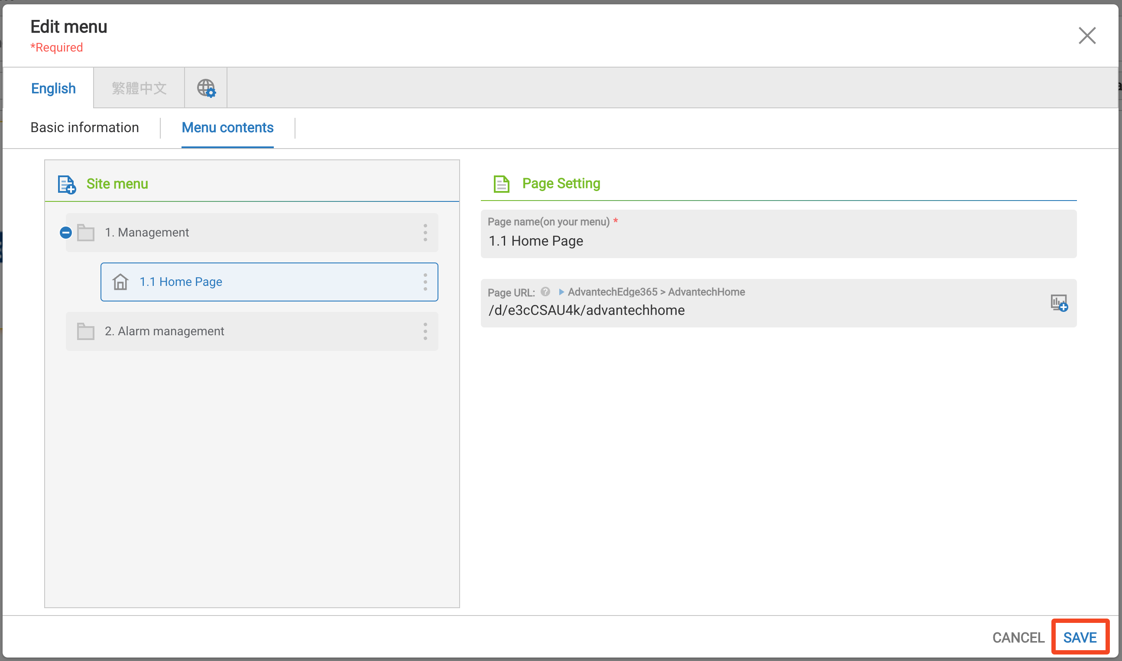Open three-dot options for 2. Alarm management
Screen dimensions: 1122x661
425,331
